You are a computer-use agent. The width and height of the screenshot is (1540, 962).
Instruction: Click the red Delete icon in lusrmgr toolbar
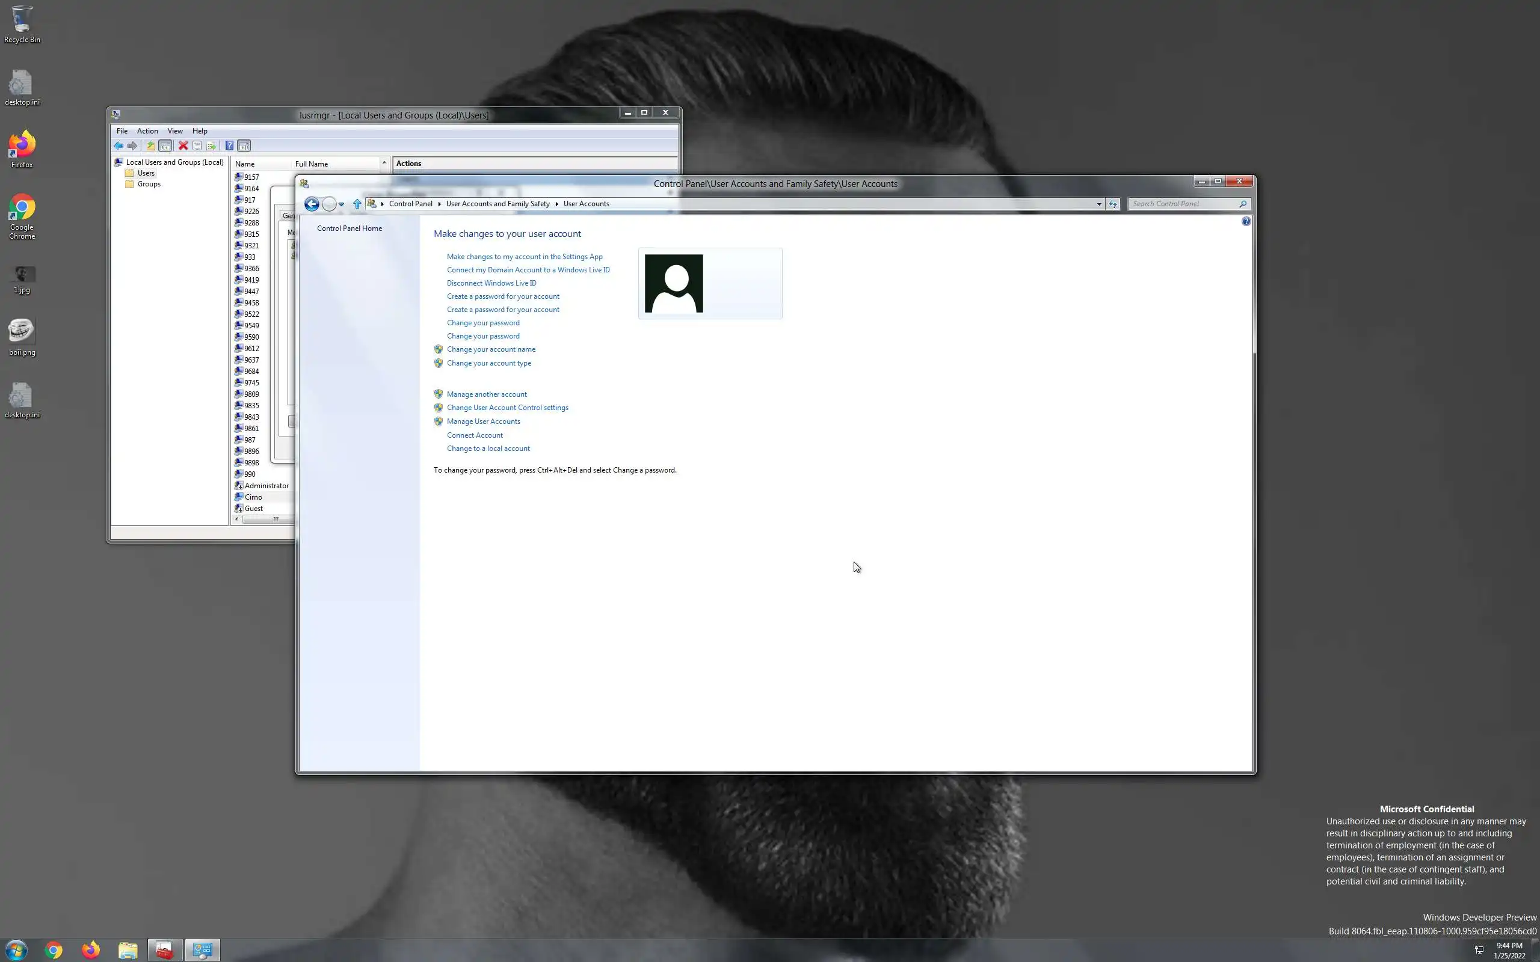(x=183, y=146)
